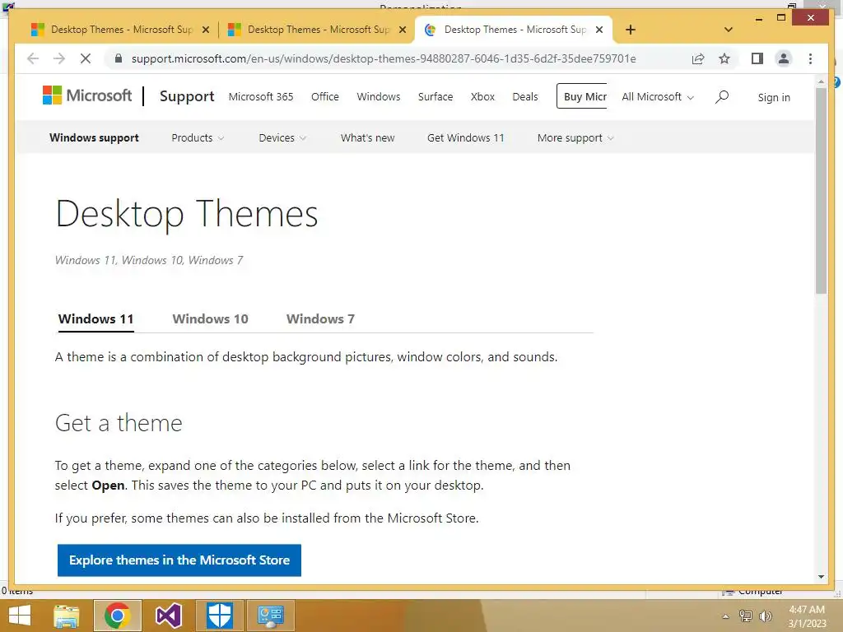Expand the All Microsoft dropdown

pyautogui.click(x=658, y=97)
